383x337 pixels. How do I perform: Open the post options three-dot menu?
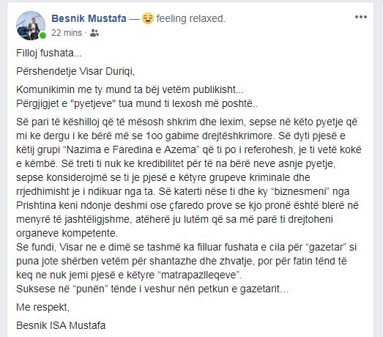click(361, 17)
